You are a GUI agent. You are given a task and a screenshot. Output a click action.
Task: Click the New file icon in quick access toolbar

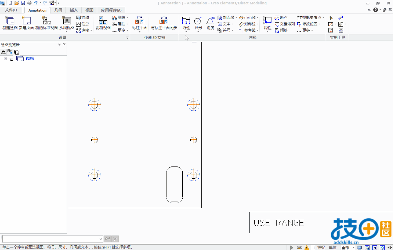(10, 3)
